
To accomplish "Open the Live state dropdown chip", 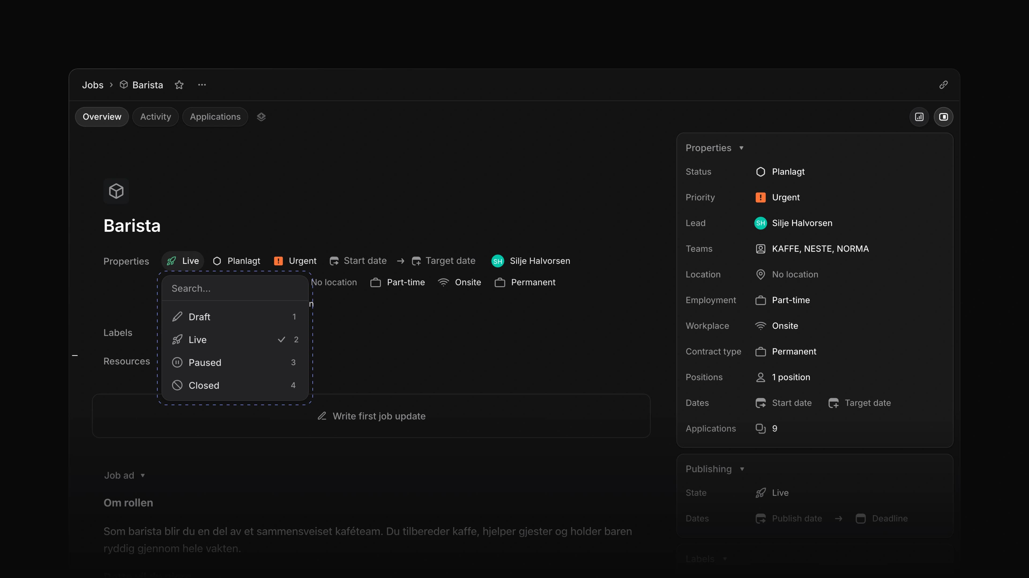I will coord(183,261).
